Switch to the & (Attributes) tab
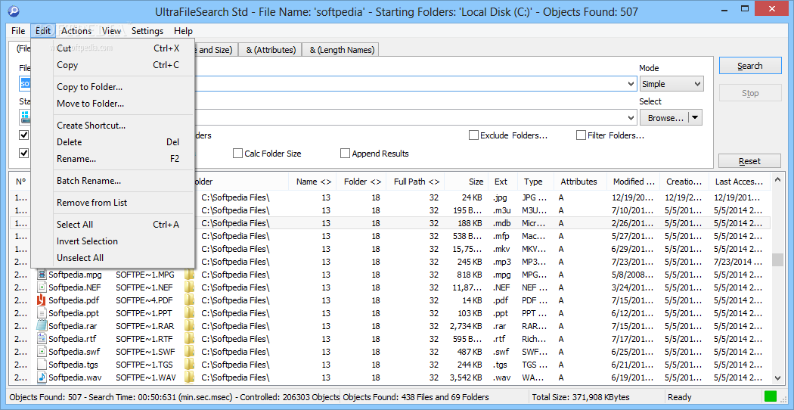The width and height of the screenshot is (794, 410). 271,50
